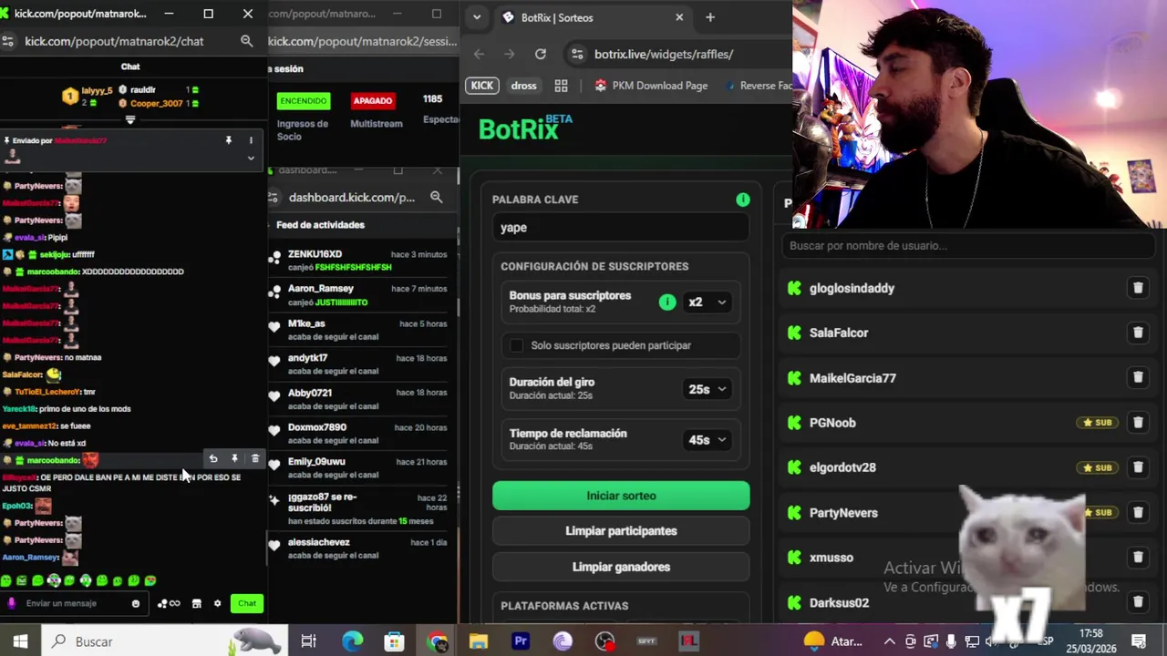This screenshot has height=656, width=1167.
Task: Click the keyword field containing 'yape'
Action: tap(621, 228)
